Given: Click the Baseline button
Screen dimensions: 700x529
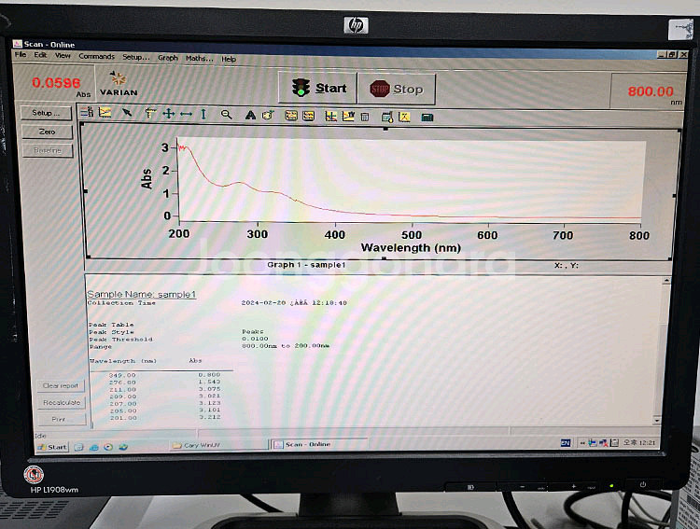Looking at the screenshot, I should (x=48, y=150).
